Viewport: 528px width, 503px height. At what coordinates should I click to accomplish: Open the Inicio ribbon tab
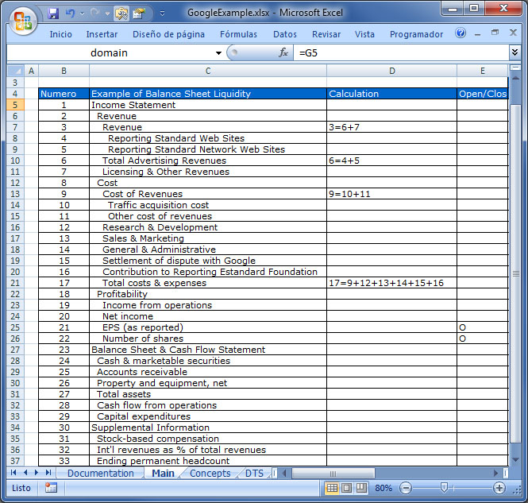[x=60, y=34]
